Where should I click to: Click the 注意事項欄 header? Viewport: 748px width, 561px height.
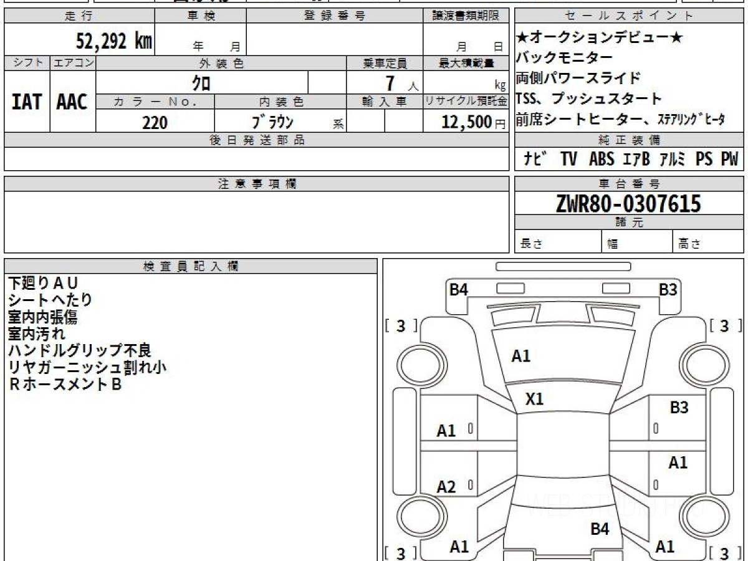[x=256, y=184]
